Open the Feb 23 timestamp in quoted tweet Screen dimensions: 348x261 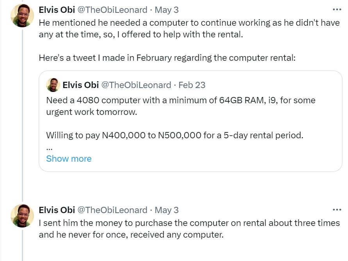point(192,85)
